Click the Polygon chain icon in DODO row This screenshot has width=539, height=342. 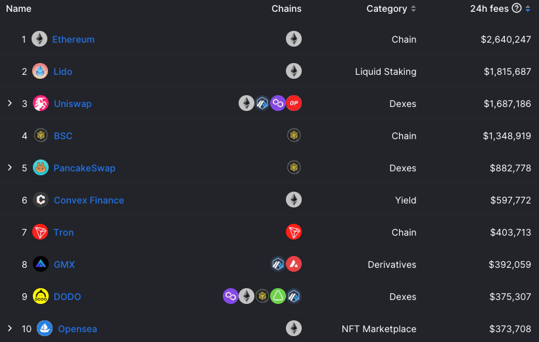click(x=230, y=296)
